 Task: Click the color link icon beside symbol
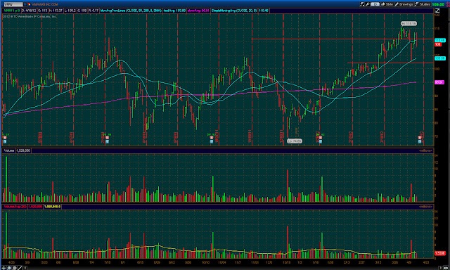(29, 4)
